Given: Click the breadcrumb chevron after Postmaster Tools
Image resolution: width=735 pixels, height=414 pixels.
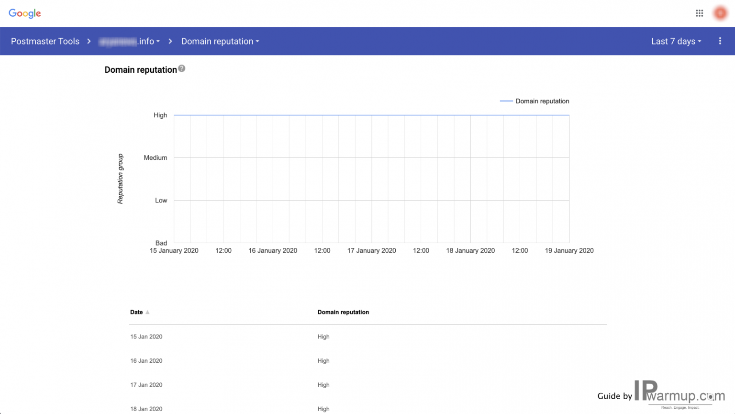Looking at the screenshot, I should coord(89,41).
